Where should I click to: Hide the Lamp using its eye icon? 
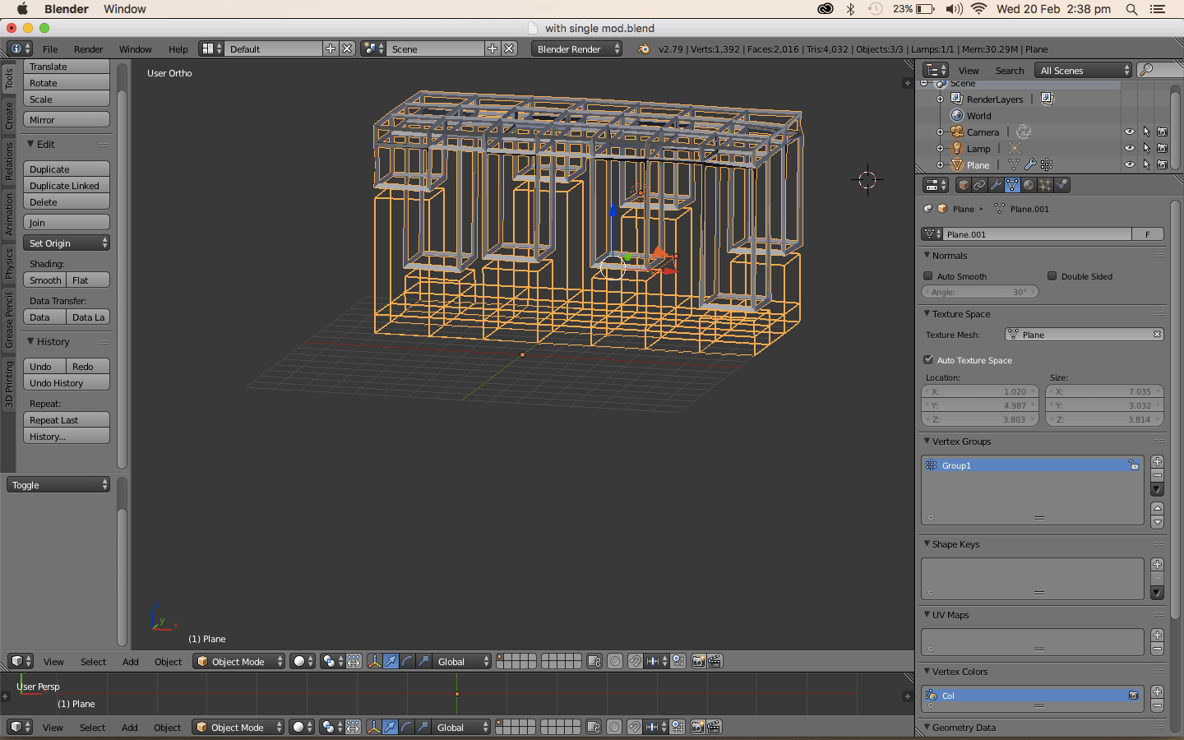[1130, 148]
